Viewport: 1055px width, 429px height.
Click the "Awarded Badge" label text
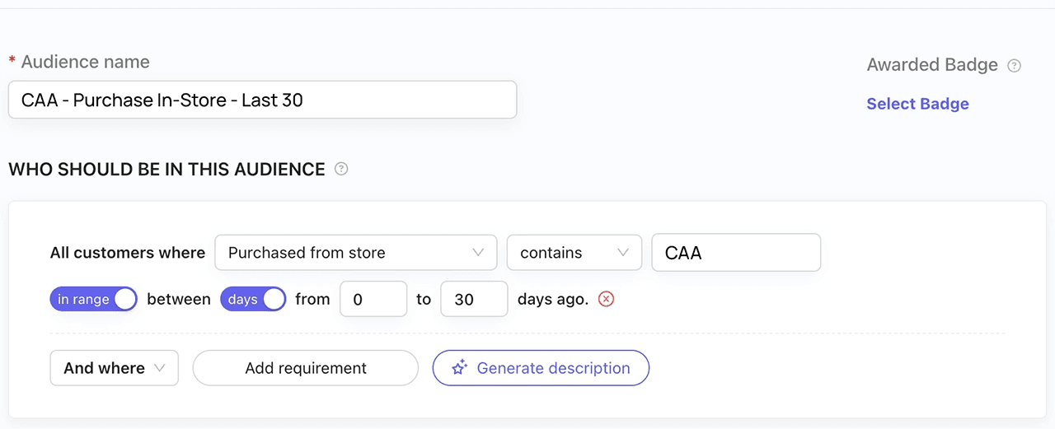tap(932, 65)
